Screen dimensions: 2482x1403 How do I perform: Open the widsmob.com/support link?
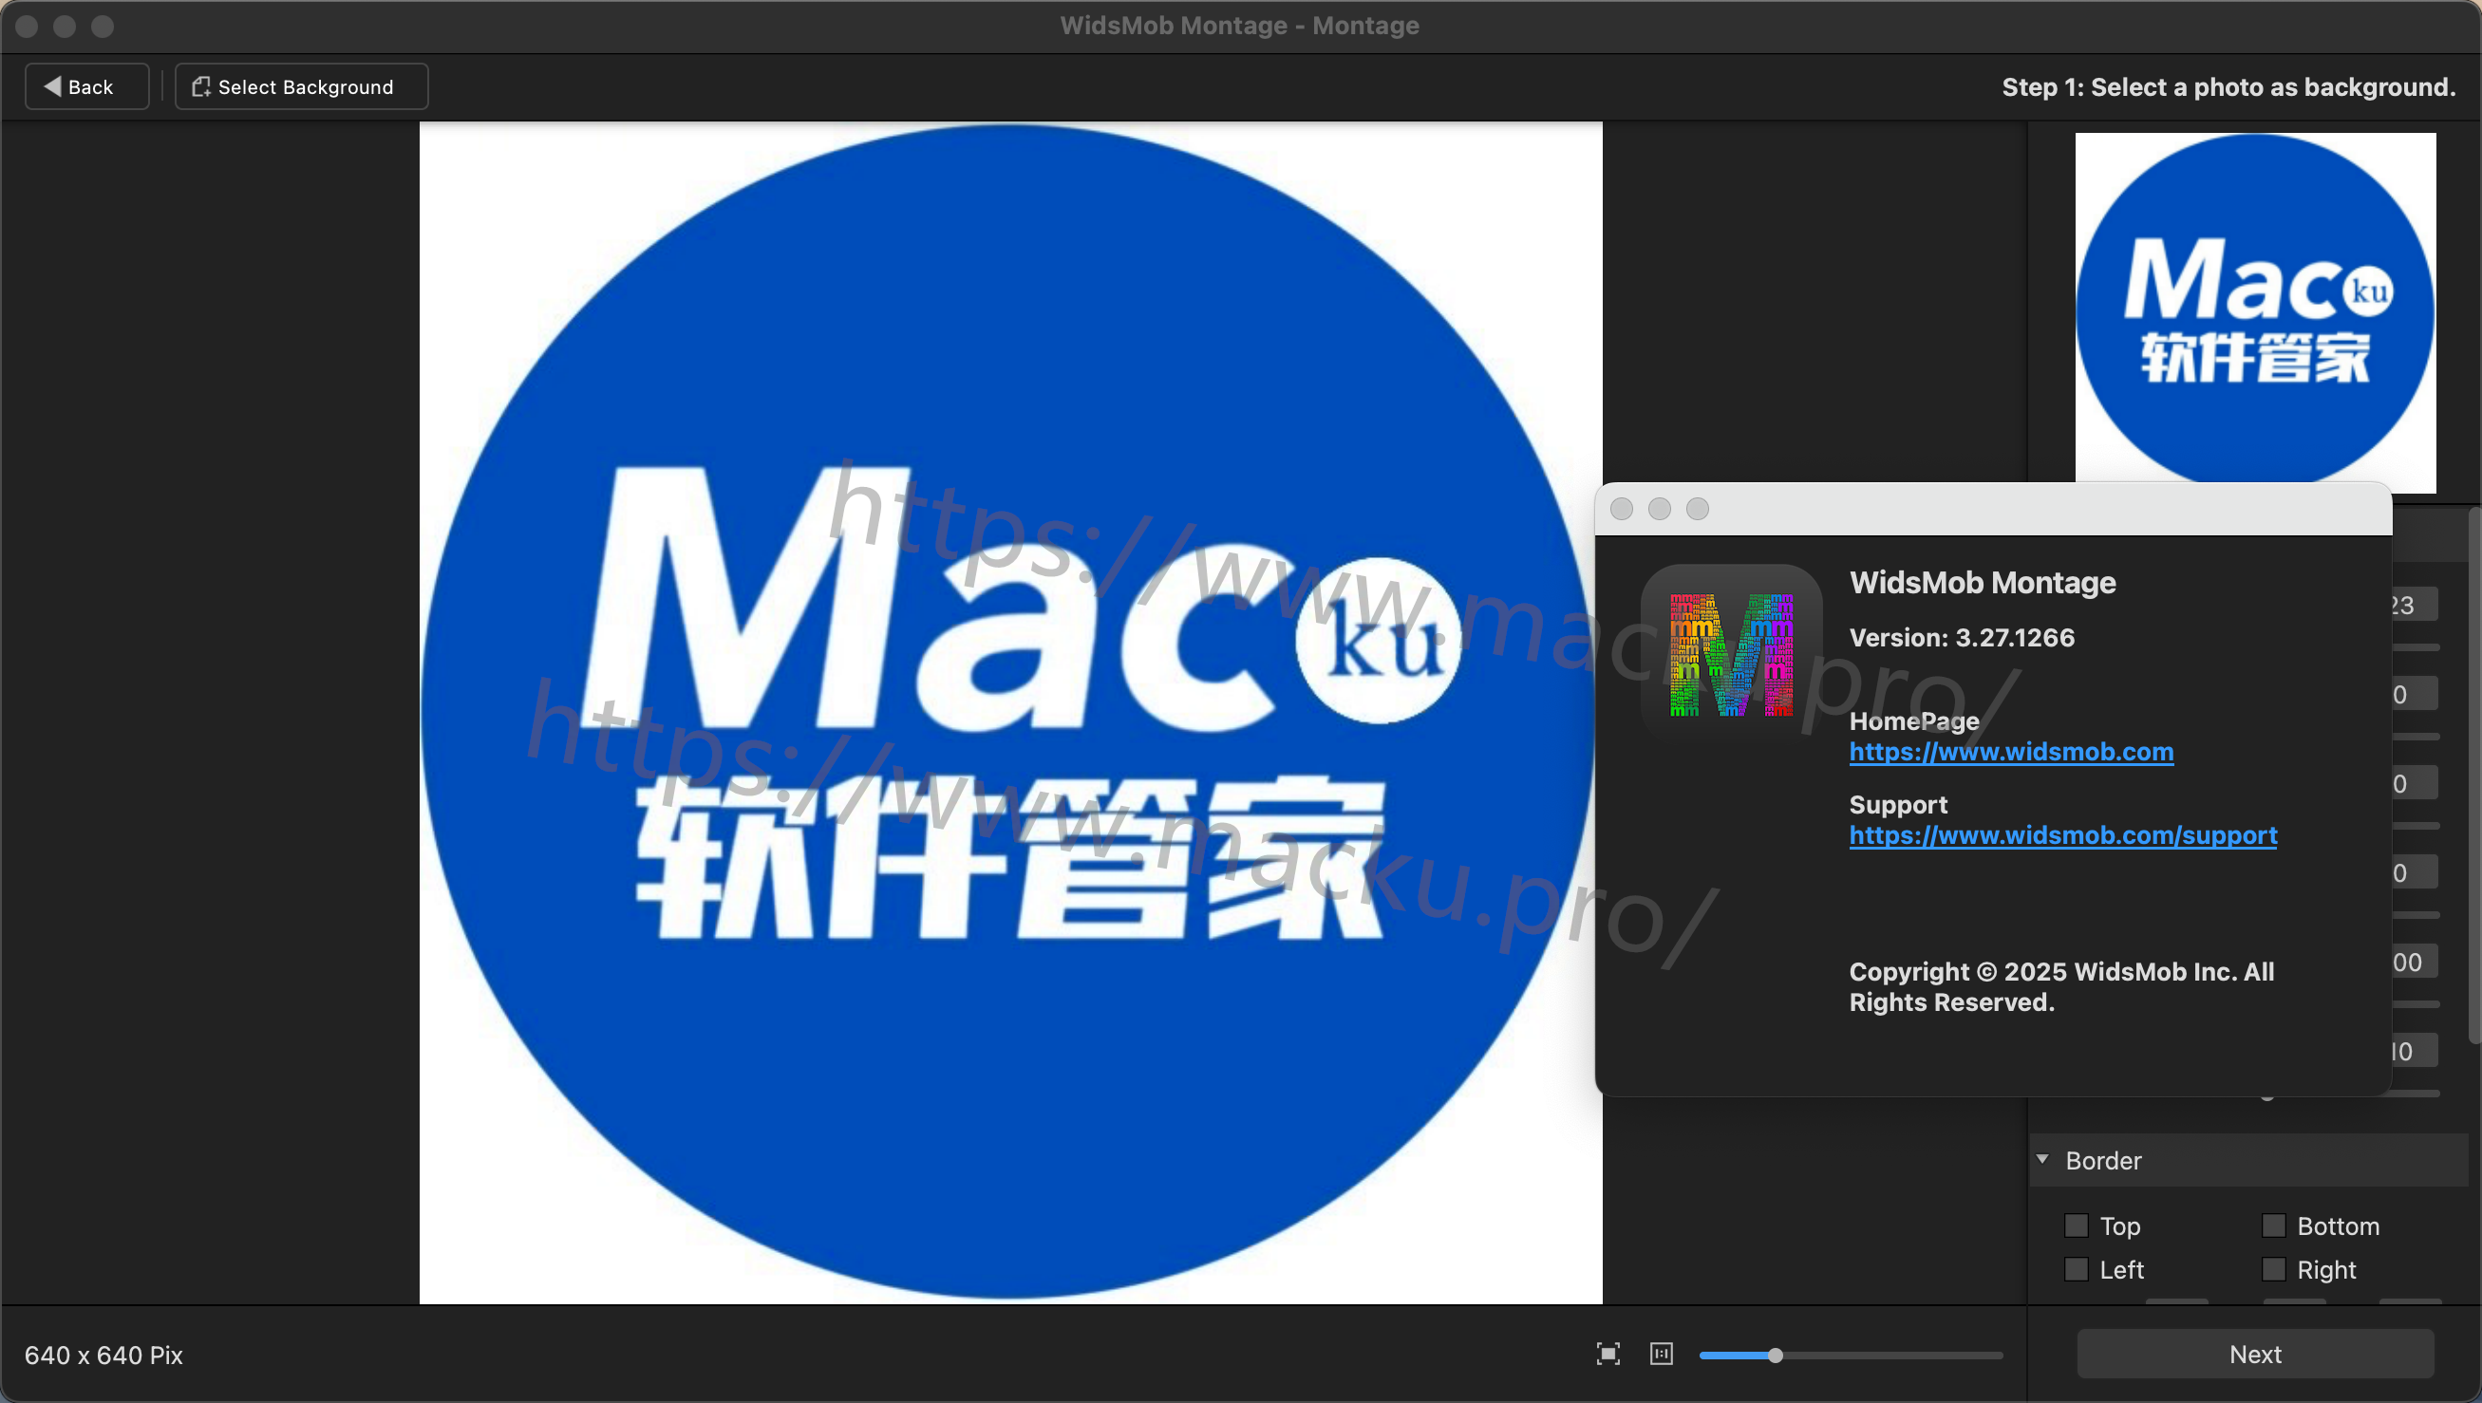click(x=2062, y=835)
